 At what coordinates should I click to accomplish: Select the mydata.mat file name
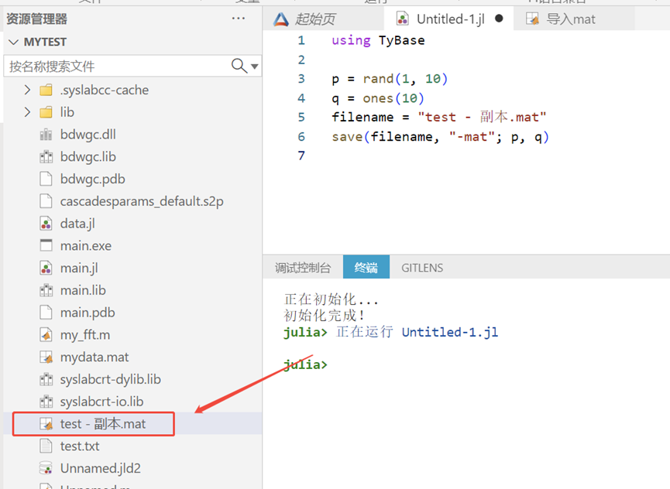94,357
